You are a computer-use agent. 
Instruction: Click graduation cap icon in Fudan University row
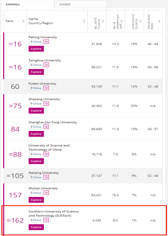pyautogui.click(x=46, y=88)
